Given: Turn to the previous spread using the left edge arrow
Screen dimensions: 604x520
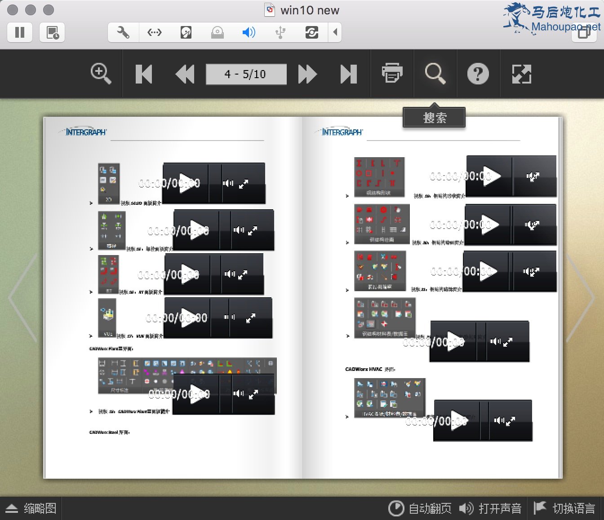Looking at the screenshot, I should pyautogui.click(x=22, y=298).
